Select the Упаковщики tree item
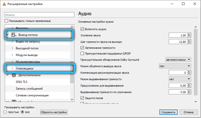The height and width of the screenshot is (118, 201). (25, 68)
